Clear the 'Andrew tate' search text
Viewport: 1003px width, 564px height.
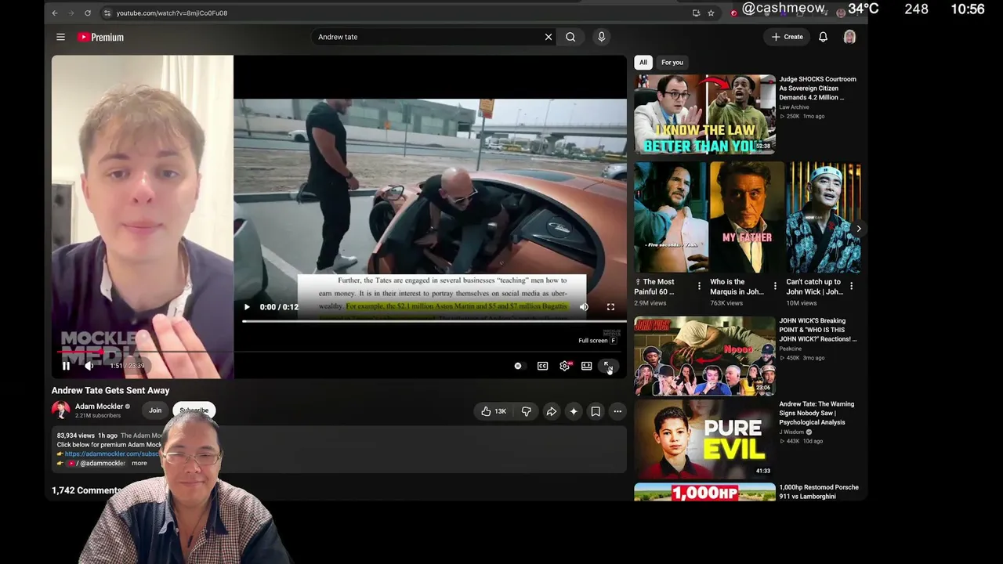pos(549,37)
